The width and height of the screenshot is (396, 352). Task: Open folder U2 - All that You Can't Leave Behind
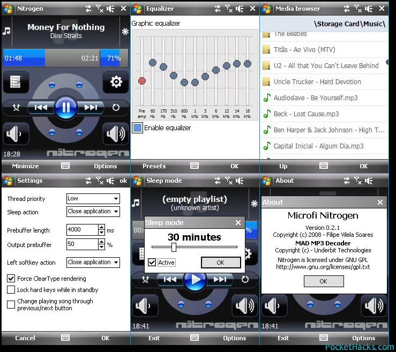tap(324, 66)
